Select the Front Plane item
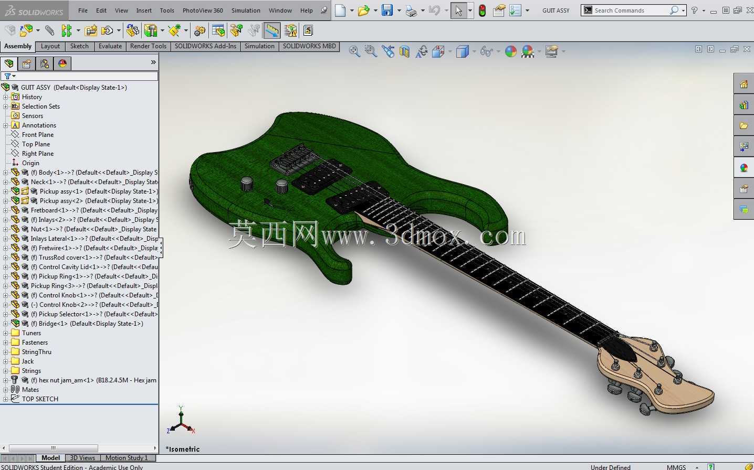The image size is (754, 470). [x=38, y=135]
